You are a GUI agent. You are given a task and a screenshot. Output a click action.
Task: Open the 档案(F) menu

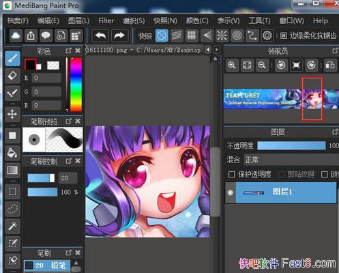[18, 20]
